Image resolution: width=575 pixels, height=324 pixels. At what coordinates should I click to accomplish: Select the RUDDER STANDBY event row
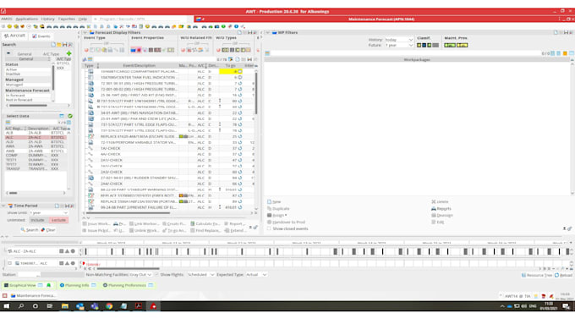(168, 178)
